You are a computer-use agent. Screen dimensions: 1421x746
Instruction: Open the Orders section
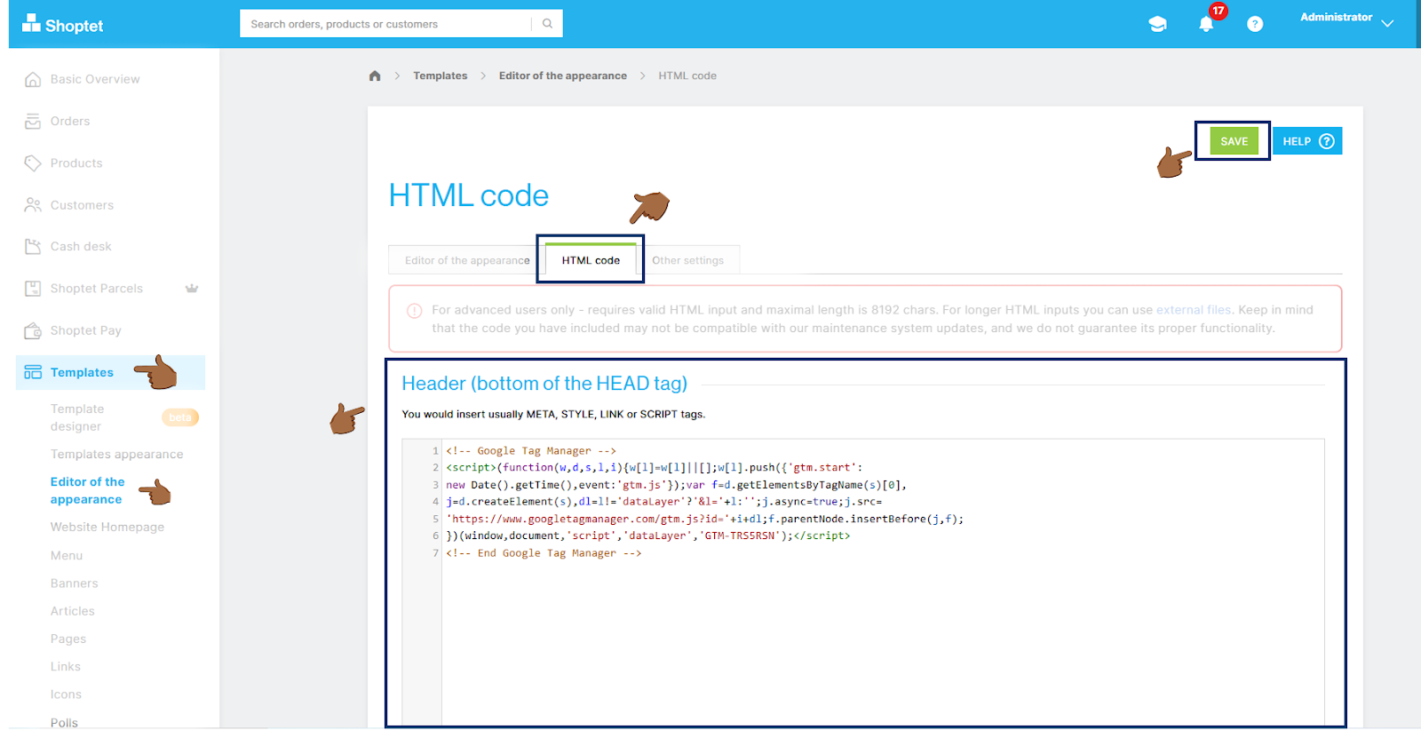point(70,121)
